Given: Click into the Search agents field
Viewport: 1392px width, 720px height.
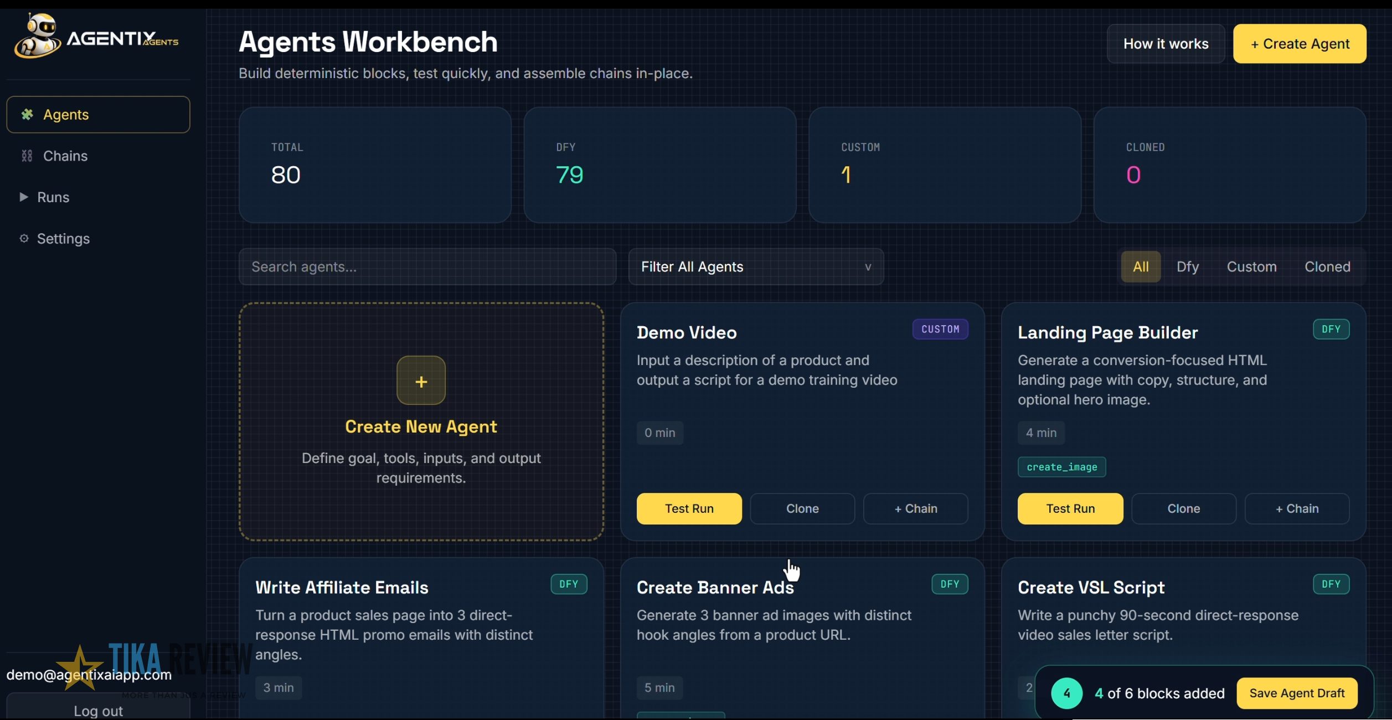Looking at the screenshot, I should click(x=427, y=267).
